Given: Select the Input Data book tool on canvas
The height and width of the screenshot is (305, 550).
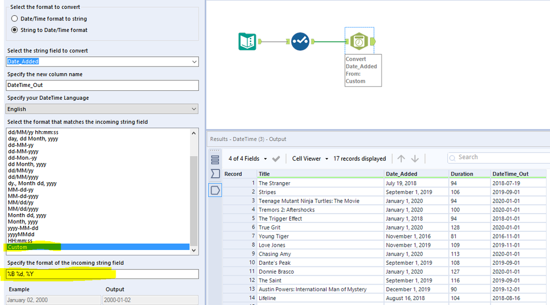Looking at the screenshot, I should 247,41.
